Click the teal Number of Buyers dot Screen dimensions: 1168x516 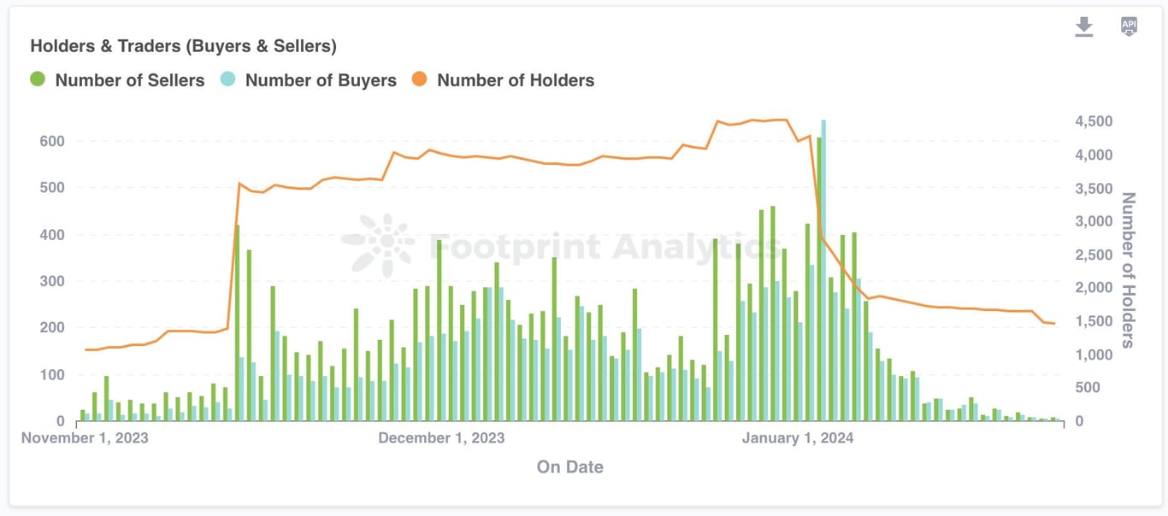(x=227, y=79)
